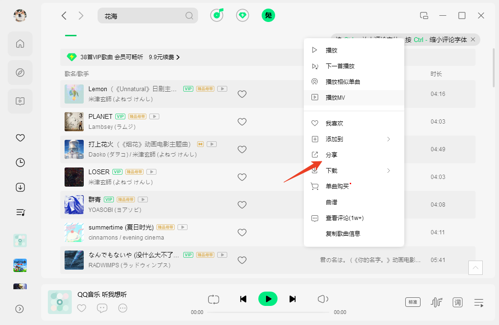Expand the 下载 submenu
The height and width of the screenshot is (325, 499).
pyautogui.click(x=354, y=170)
